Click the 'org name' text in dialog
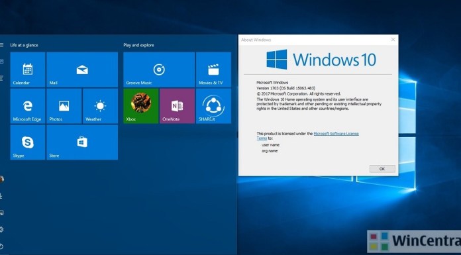461x255 pixels. (270, 150)
